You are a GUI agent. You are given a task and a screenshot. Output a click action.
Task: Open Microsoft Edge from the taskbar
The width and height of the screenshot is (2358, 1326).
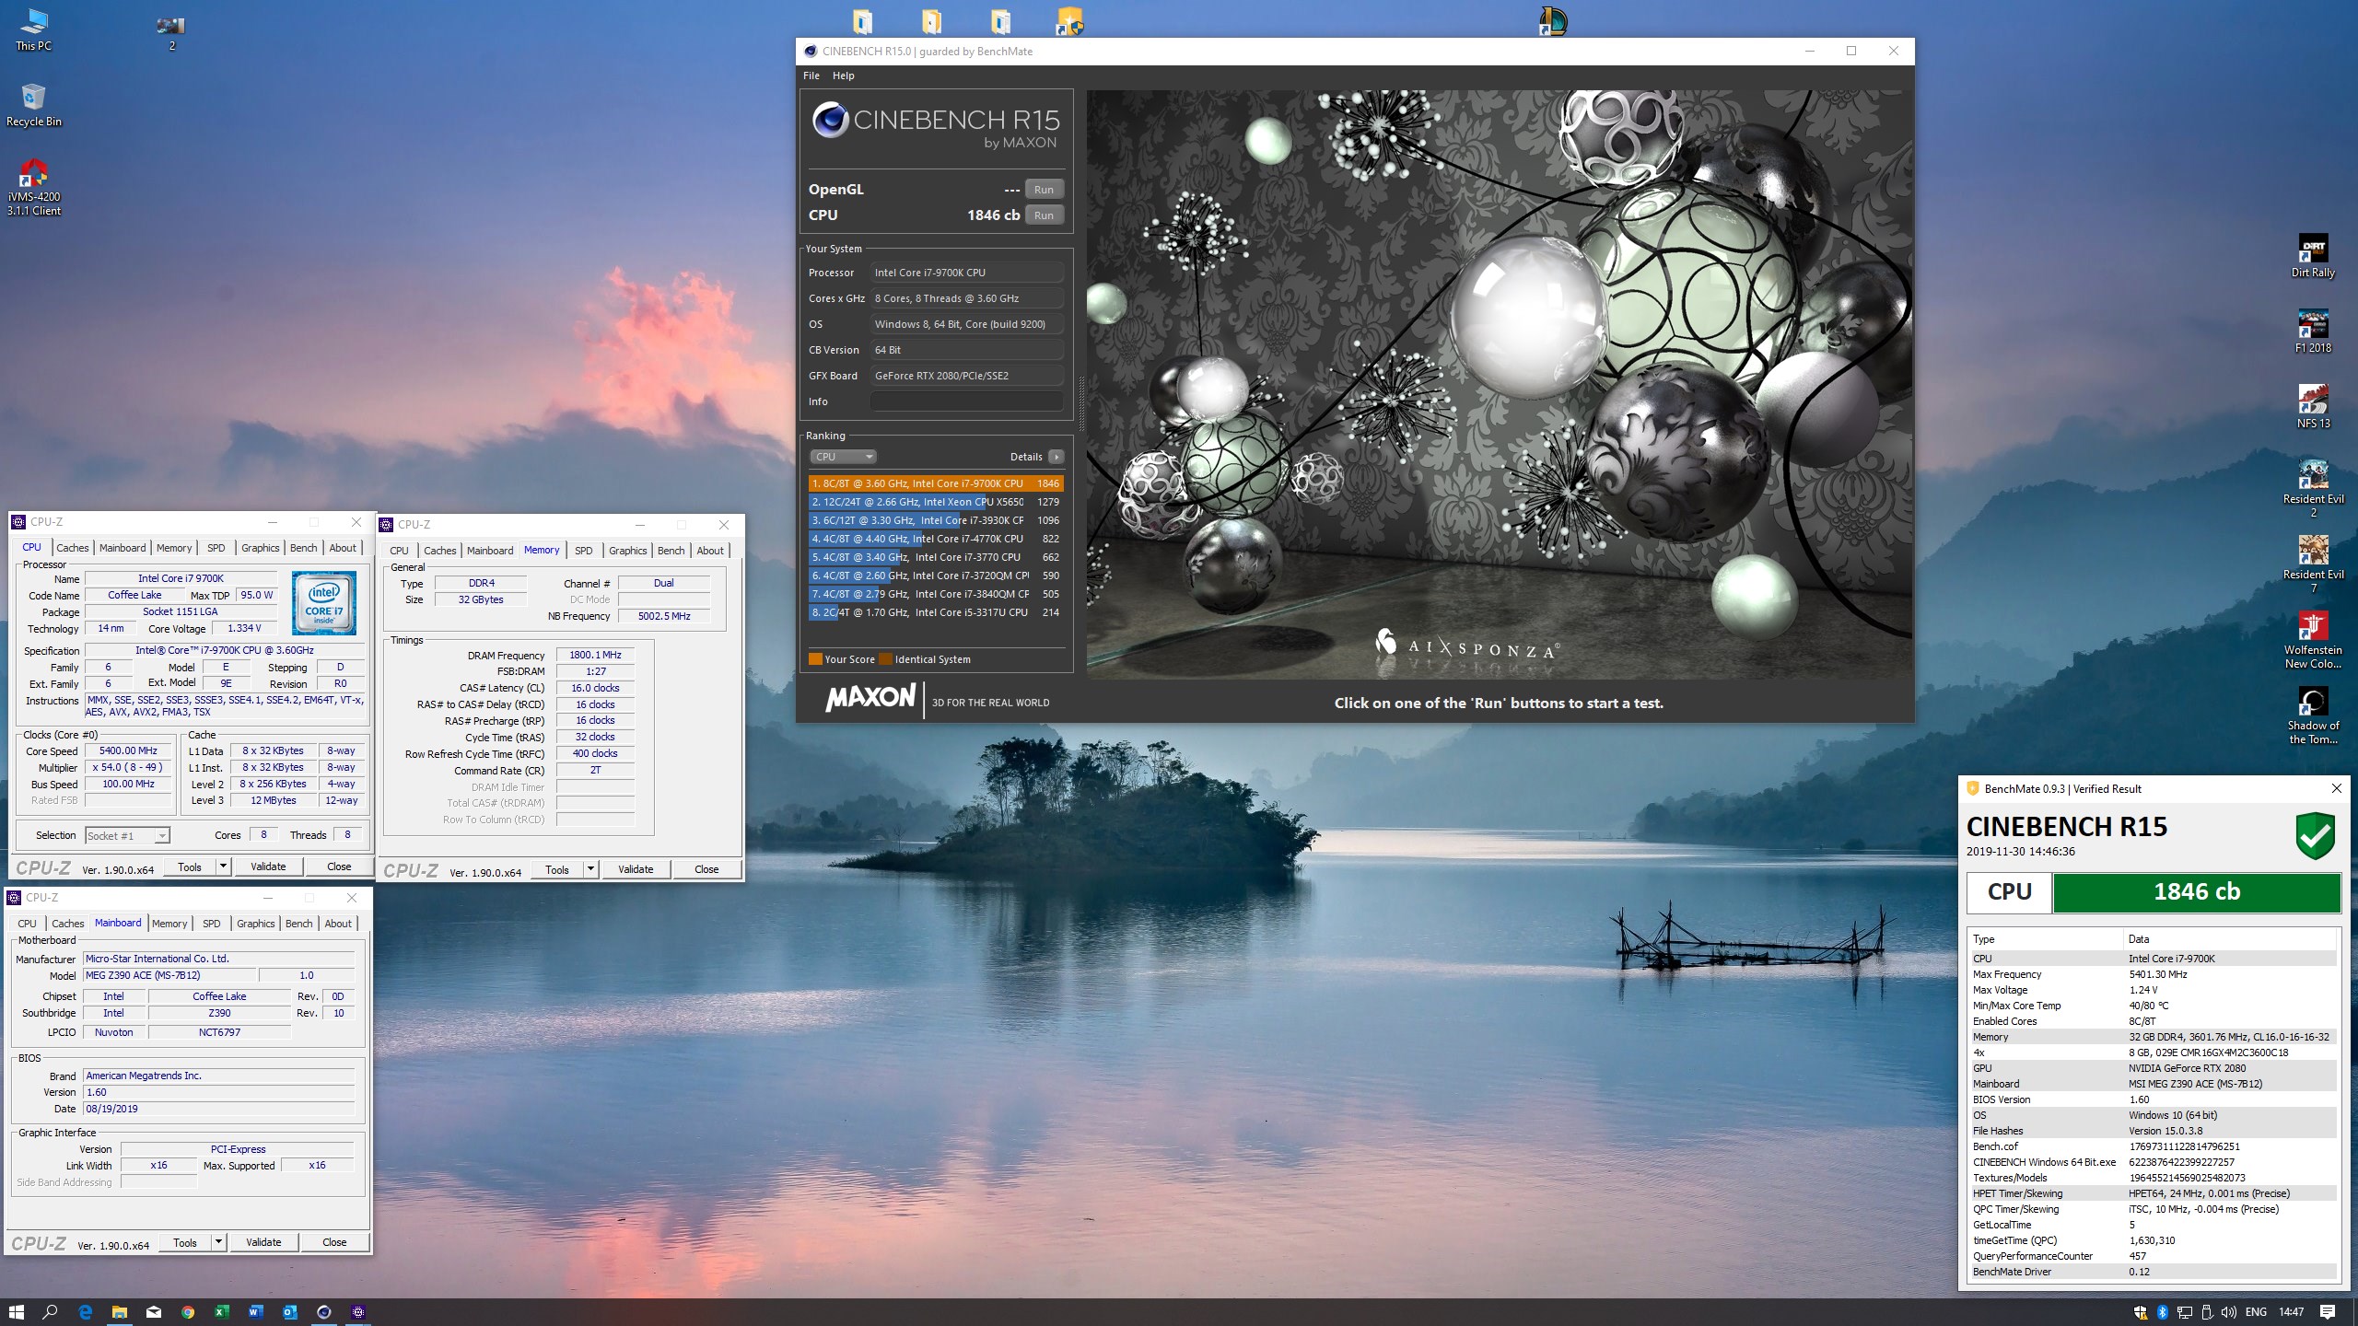85,1311
